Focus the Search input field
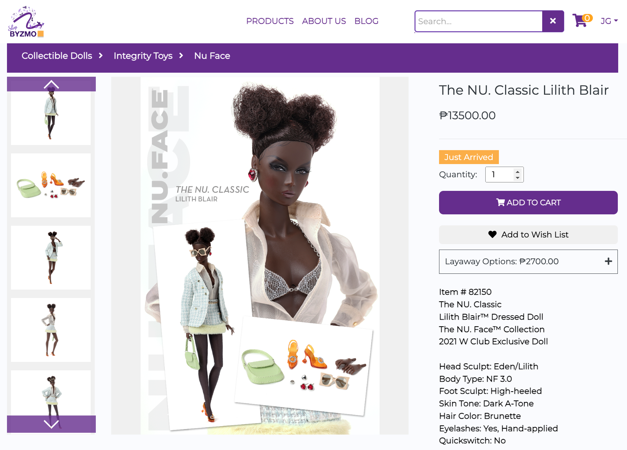627x450 pixels. click(479, 21)
